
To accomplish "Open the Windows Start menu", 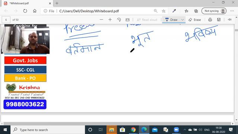I will tap(5, 130).
